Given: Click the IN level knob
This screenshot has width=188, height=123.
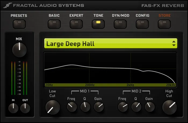Looking at the screenshot, I should pyautogui.click(x=13, y=108).
